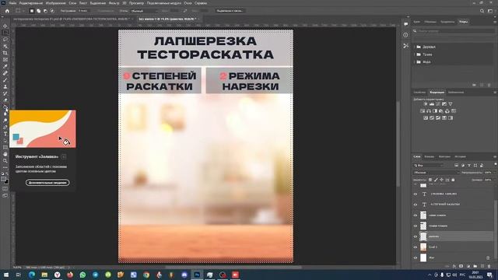Add an Invert adjustment layer

[x=426, y=117]
